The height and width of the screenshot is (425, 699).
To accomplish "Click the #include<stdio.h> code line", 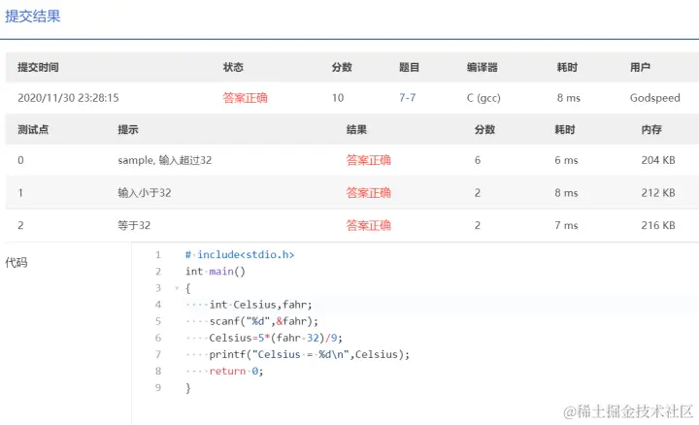I will point(240,255).
